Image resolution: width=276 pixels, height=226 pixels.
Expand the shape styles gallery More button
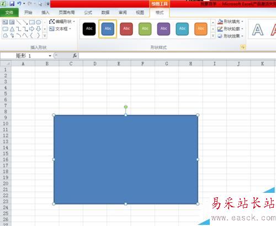(213, 36)
